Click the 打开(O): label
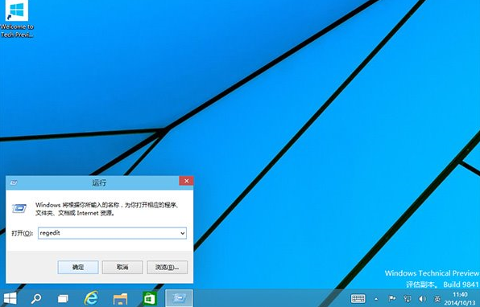Image resolution: width=480 pixels, height=307 pixels. pos(22,233)
